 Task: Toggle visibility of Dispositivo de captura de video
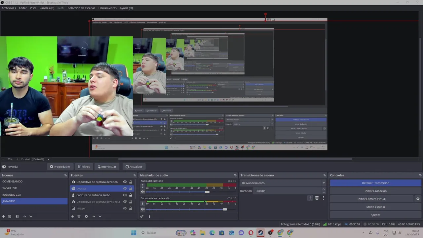coord(125,182)
